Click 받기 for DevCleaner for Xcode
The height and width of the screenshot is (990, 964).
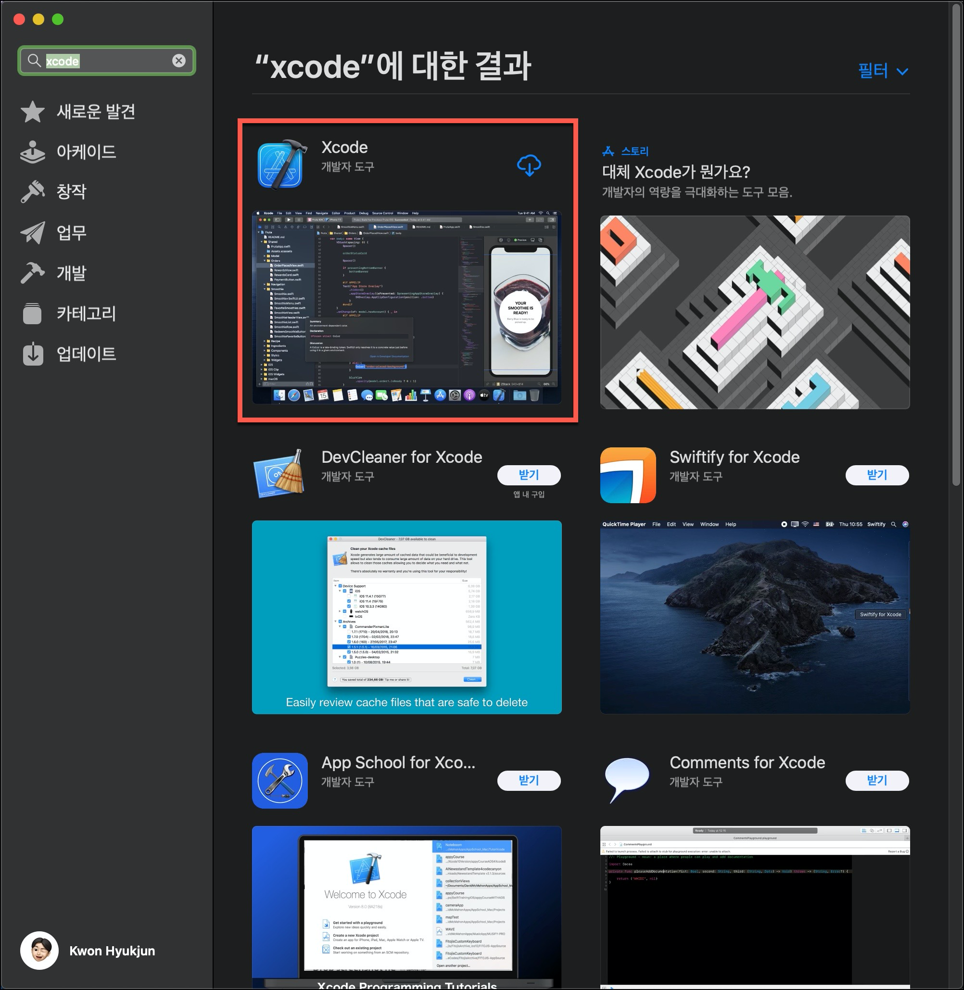529,475
